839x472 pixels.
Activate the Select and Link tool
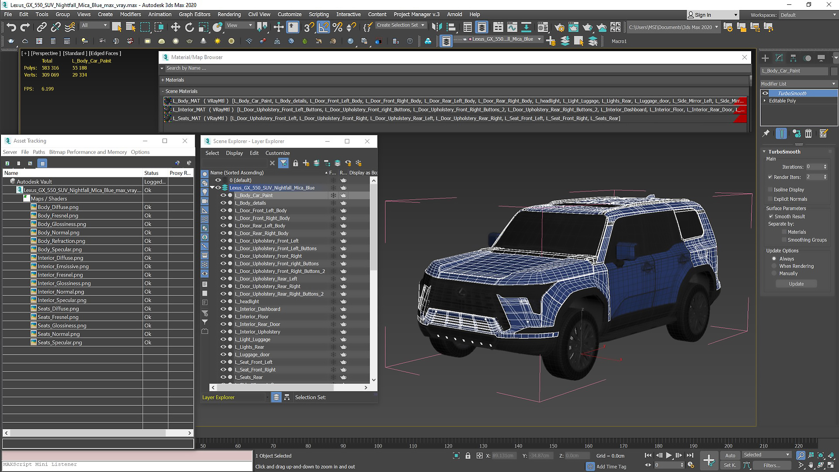[x=41, y=27]
